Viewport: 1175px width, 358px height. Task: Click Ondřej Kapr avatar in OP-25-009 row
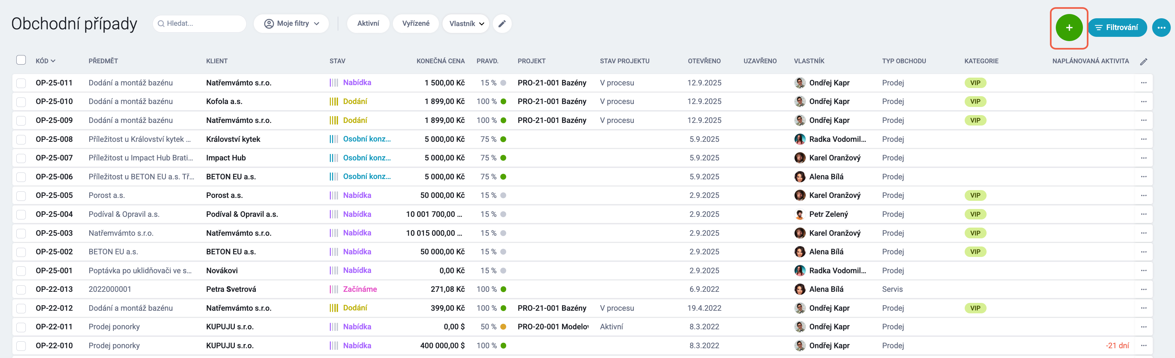(799, 120)
